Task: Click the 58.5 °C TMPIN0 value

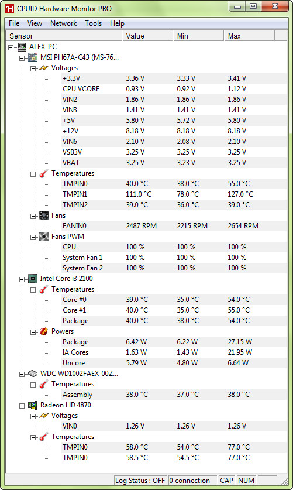Action: (137, 457)
